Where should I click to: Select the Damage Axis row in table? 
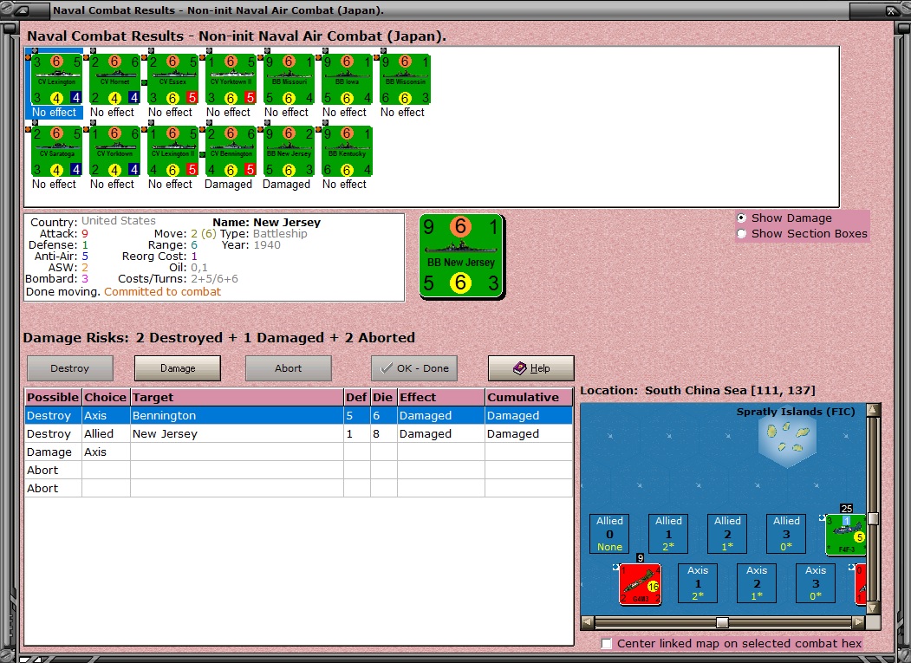pos(299,452)
